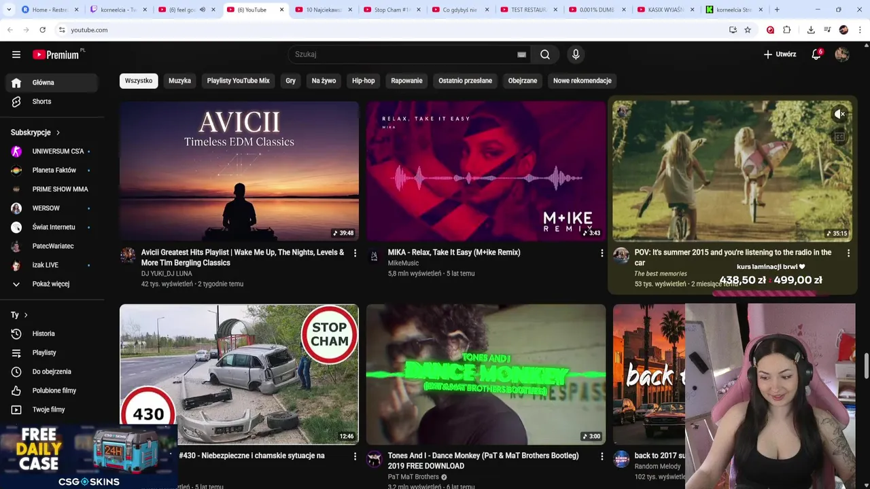Open Chrome downloads
Image resolution: width=870 pixels, height=489 pixels.
[x=811, y=30]
